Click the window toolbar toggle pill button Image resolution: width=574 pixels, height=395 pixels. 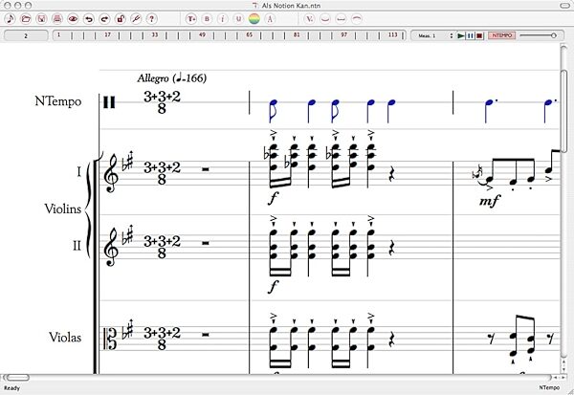click(565, 6)
